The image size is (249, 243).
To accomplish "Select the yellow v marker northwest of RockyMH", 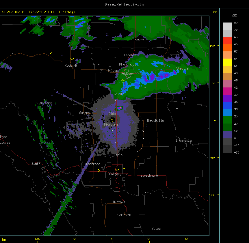I will point(51,53).
